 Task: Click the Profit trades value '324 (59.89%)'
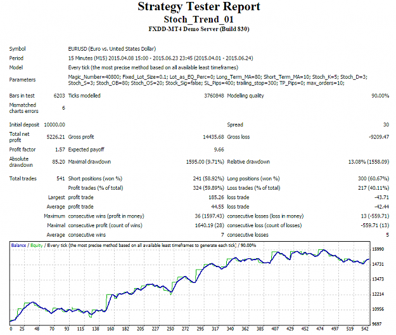208,188
